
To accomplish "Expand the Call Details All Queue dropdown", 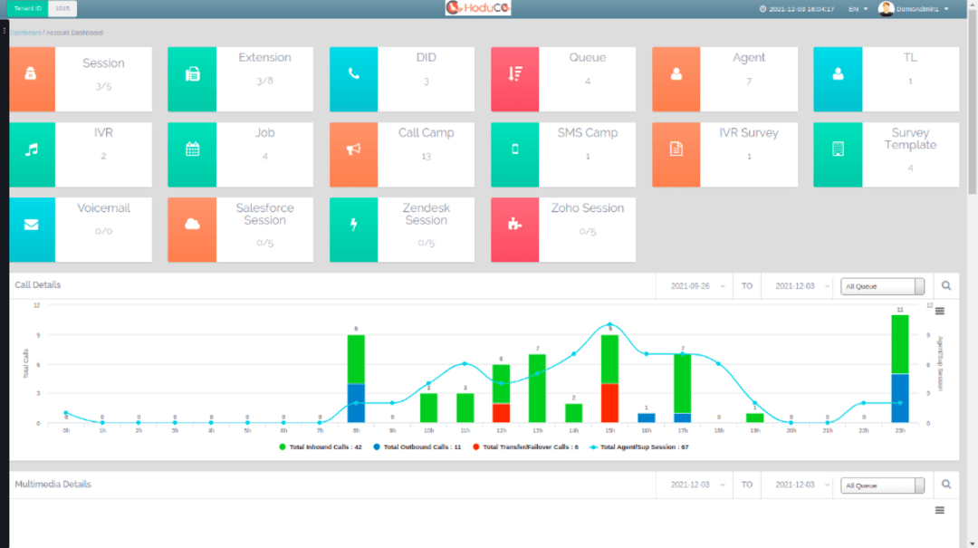I will 882,286.
